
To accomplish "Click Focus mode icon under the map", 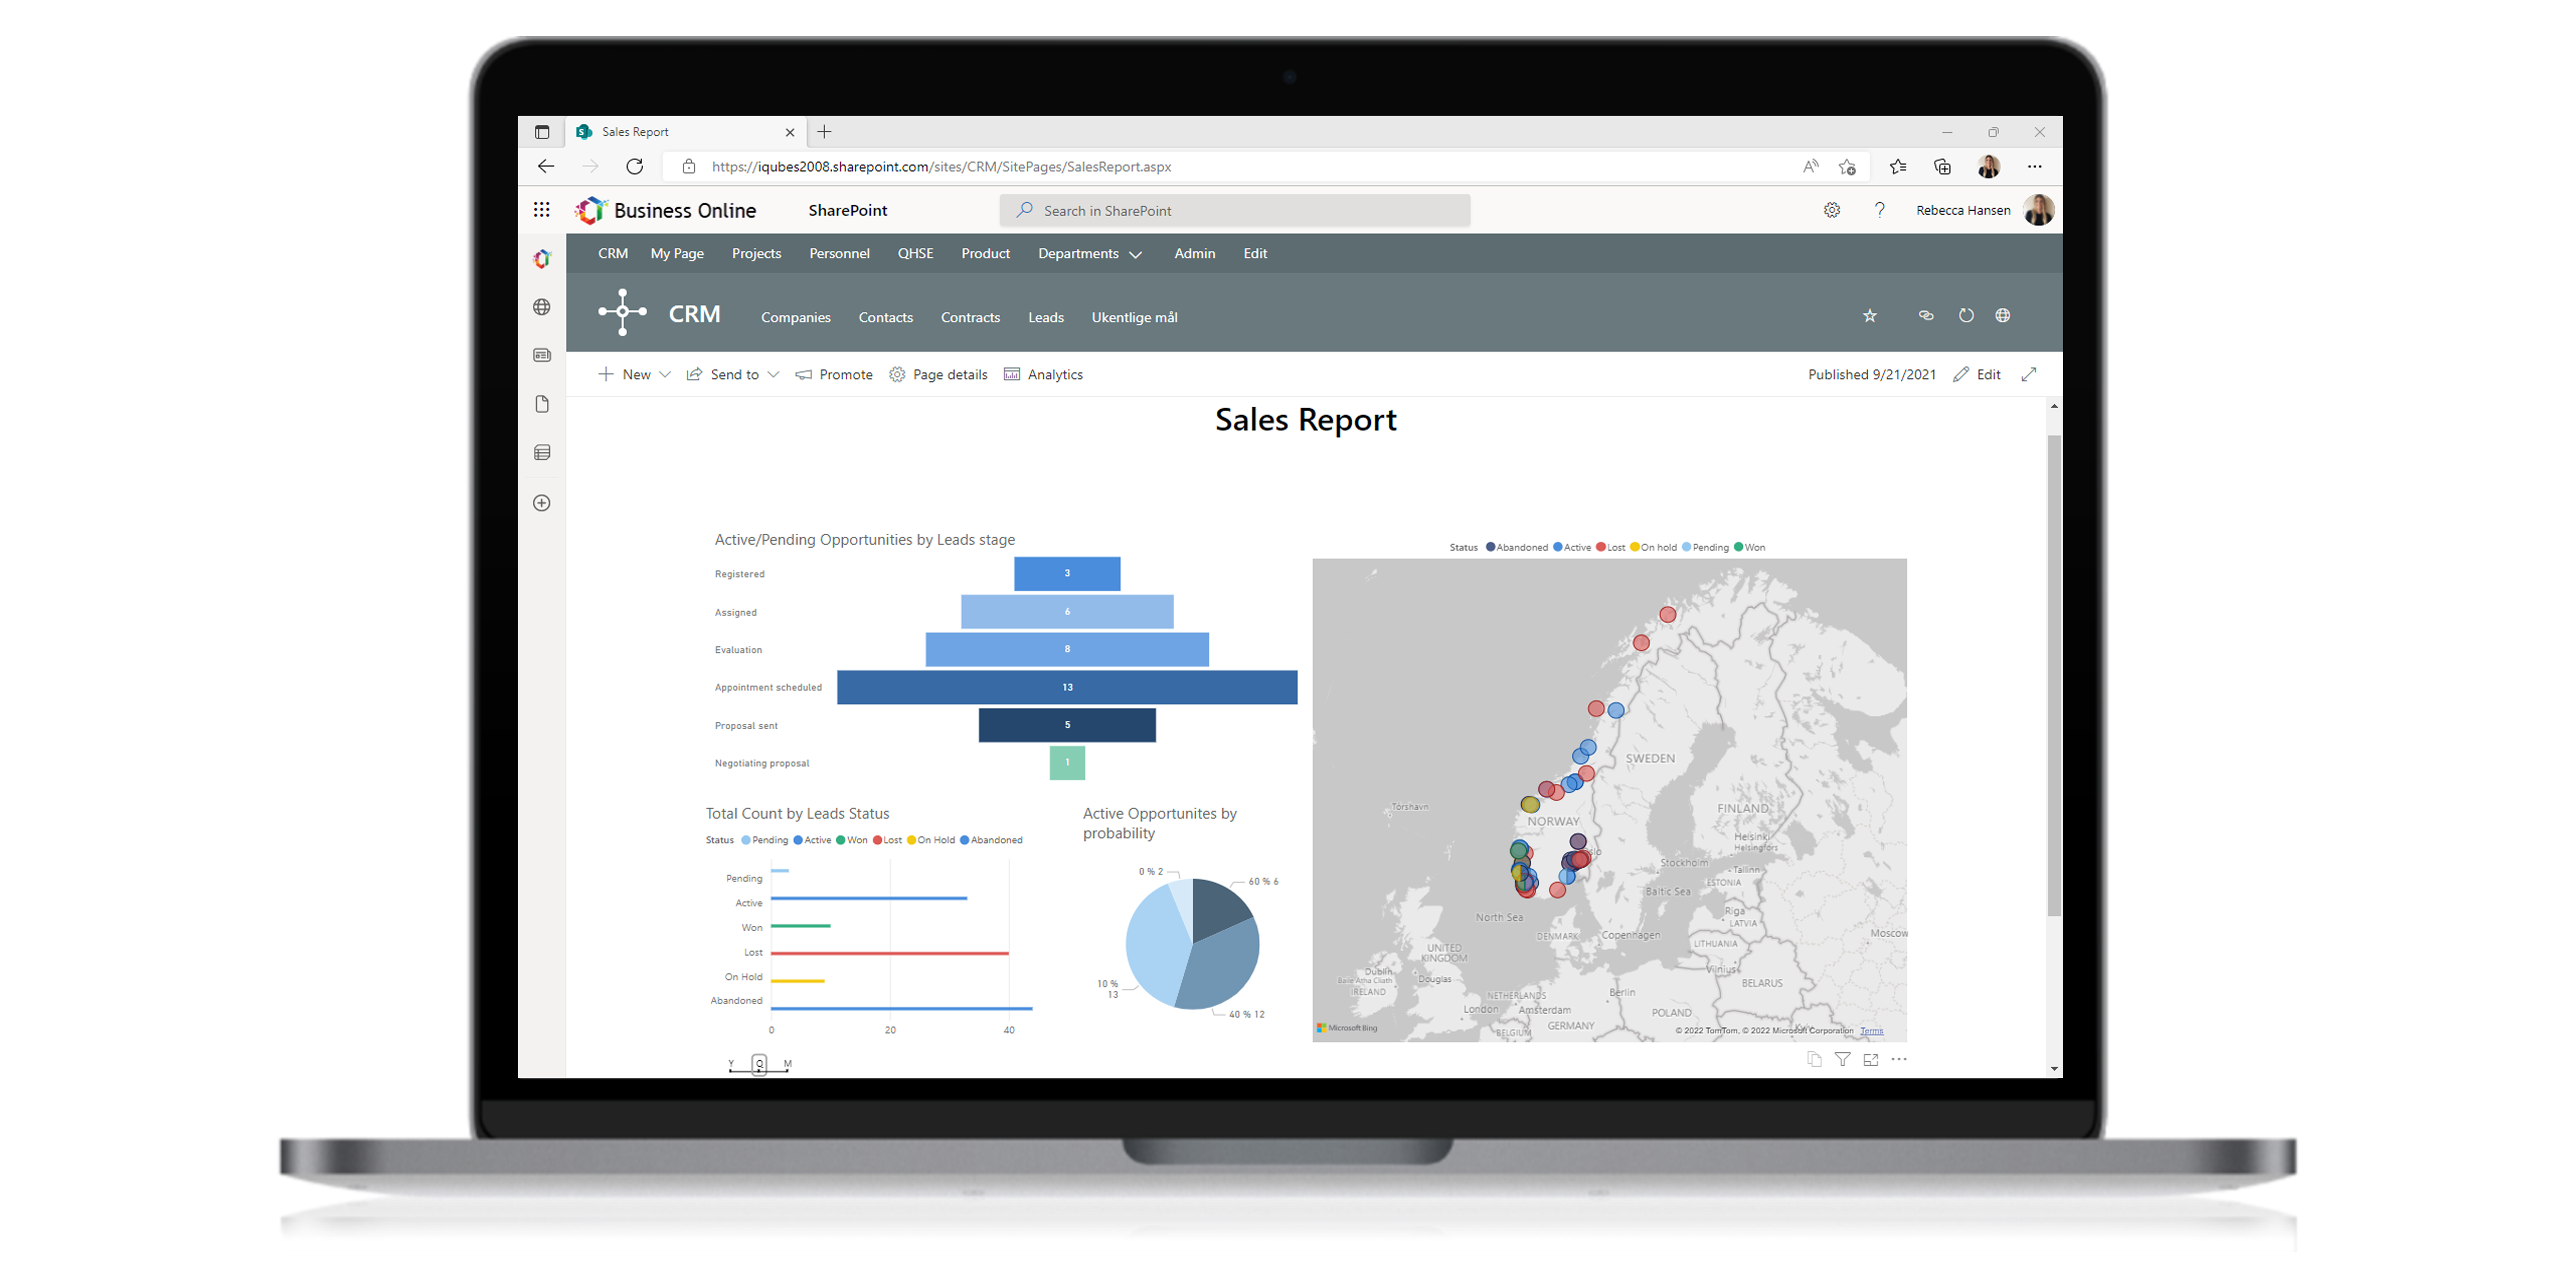I will [1871, 1060].
